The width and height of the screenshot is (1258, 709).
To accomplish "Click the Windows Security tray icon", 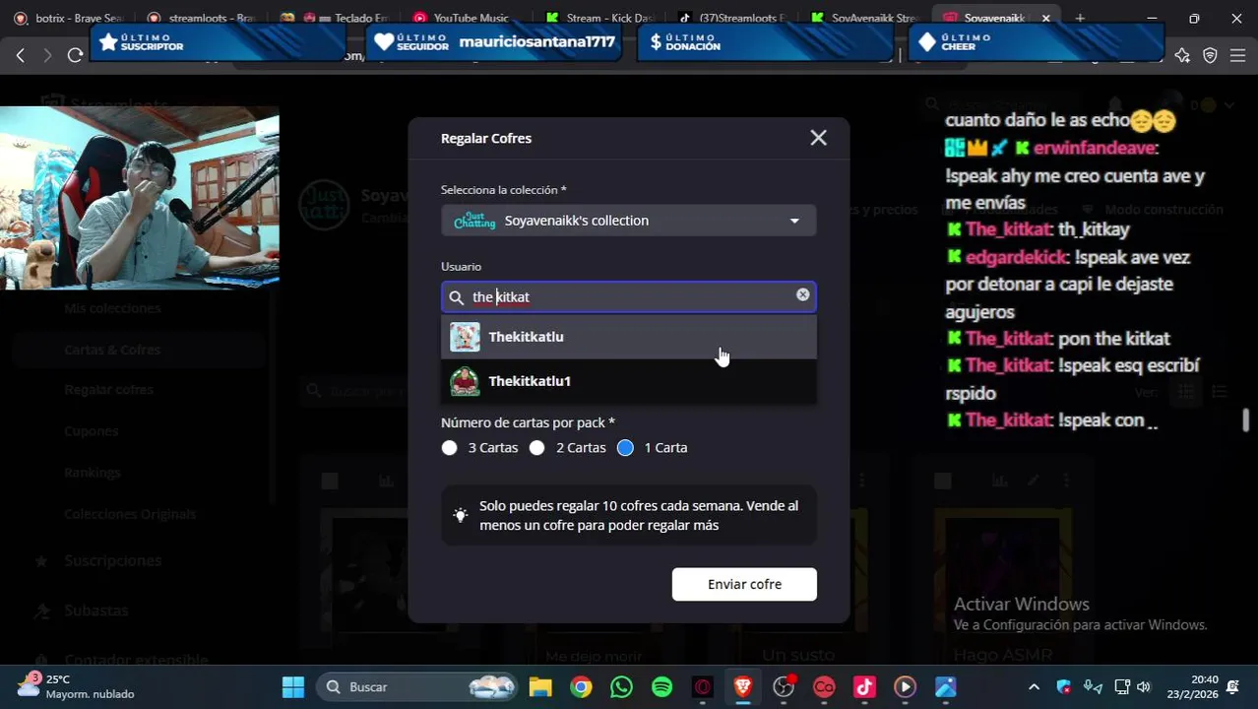I will point(1063,686).
